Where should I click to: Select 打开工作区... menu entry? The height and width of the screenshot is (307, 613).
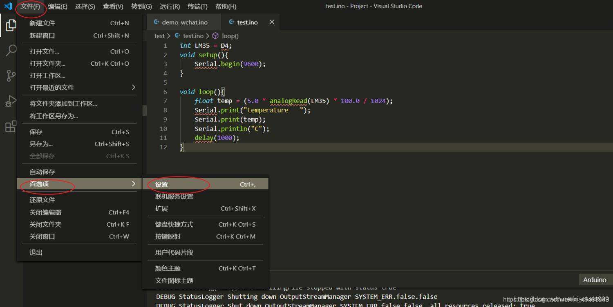click(79, 75)
